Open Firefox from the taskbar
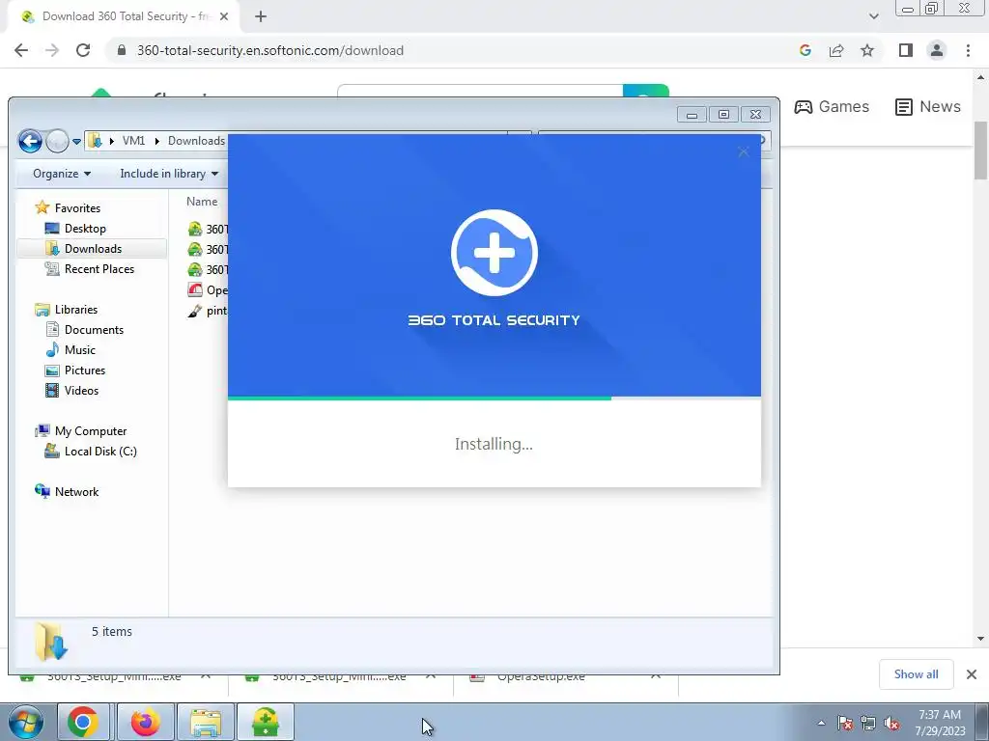Viewport: 989px width, 741px height. 145,722
